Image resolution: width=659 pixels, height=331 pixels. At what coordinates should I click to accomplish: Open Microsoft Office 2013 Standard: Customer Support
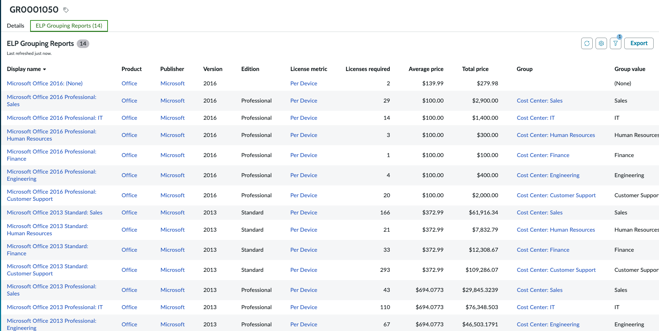(x=47, y=270)
